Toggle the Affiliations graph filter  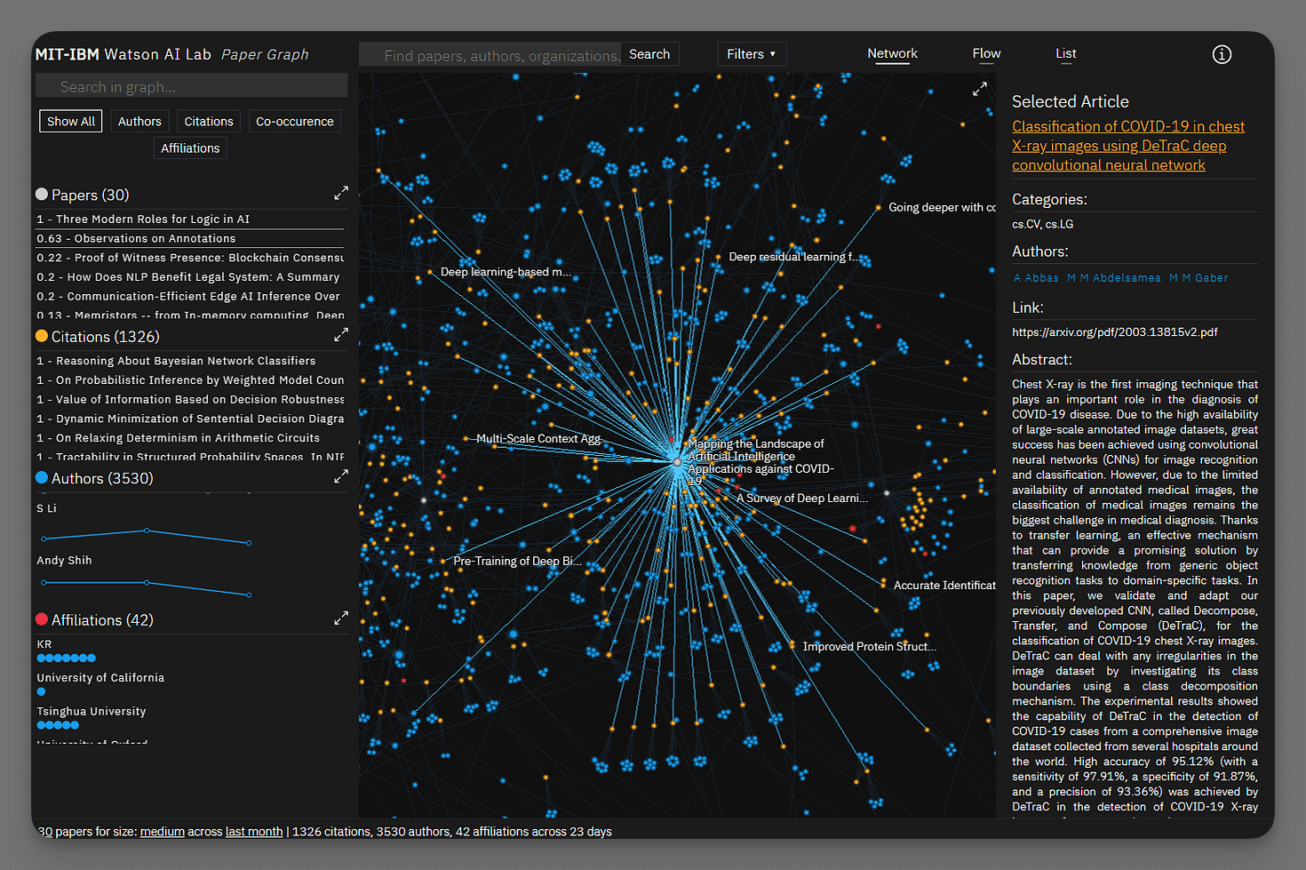[x=190, y=148]
